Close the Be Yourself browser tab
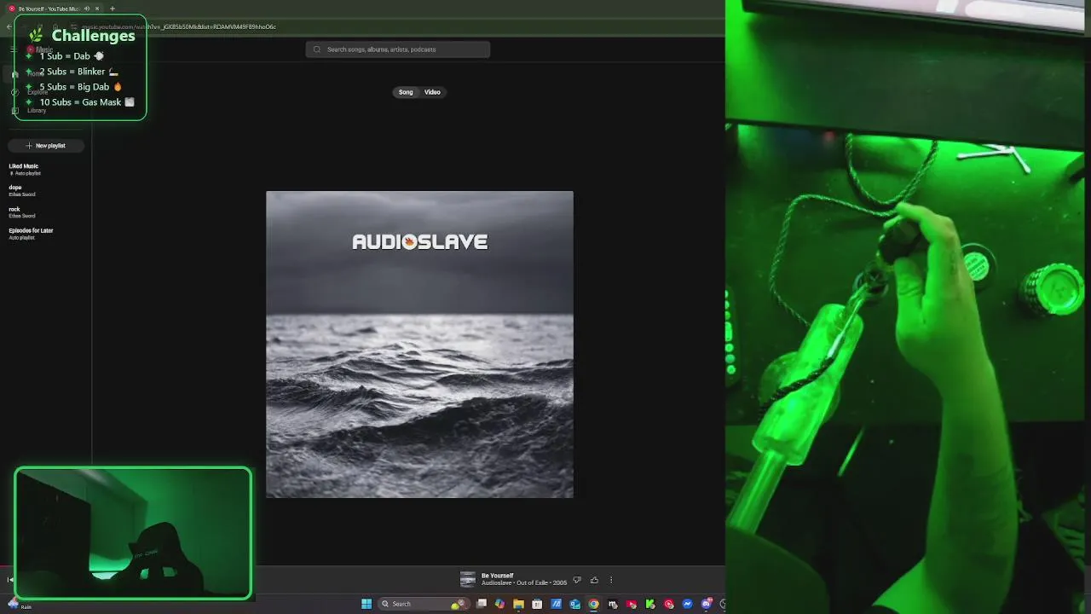Image resolution: width=1091 pixels, height=614 pixels. click(97, 9)
